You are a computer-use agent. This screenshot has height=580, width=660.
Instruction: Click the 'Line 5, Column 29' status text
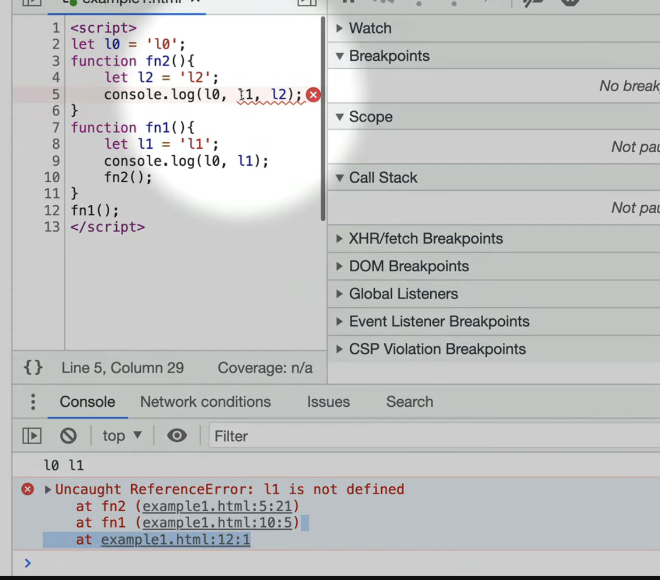coord(123,368)
